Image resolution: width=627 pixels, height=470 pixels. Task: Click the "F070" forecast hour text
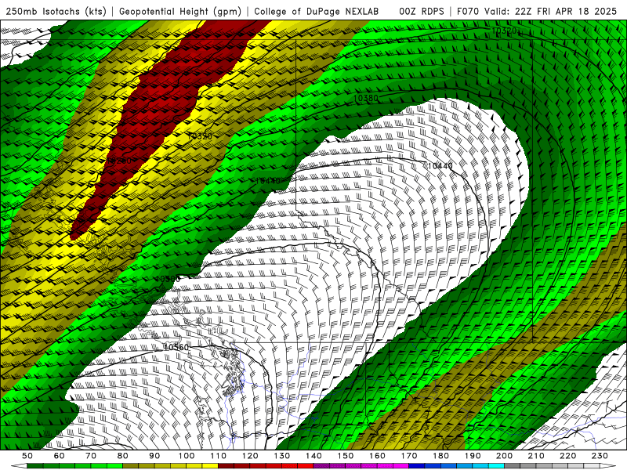[468, 12]
